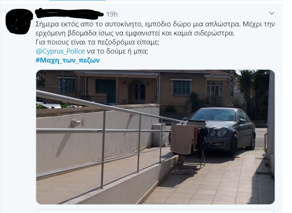The image size is (292, 213).
Task: Open the tweet via the 19h timestamp
Action: [112, 14]
